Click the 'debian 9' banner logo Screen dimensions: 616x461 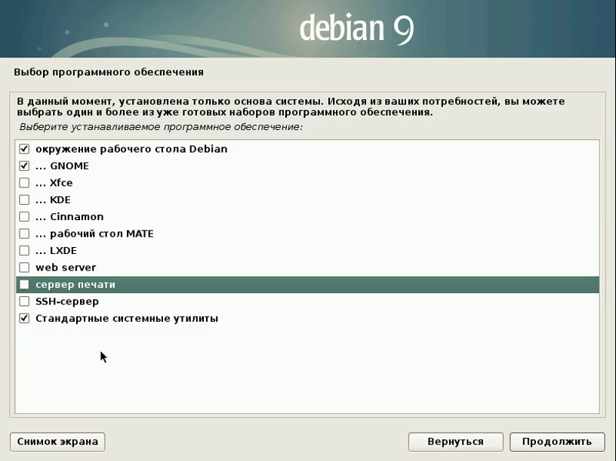(356, 29)
